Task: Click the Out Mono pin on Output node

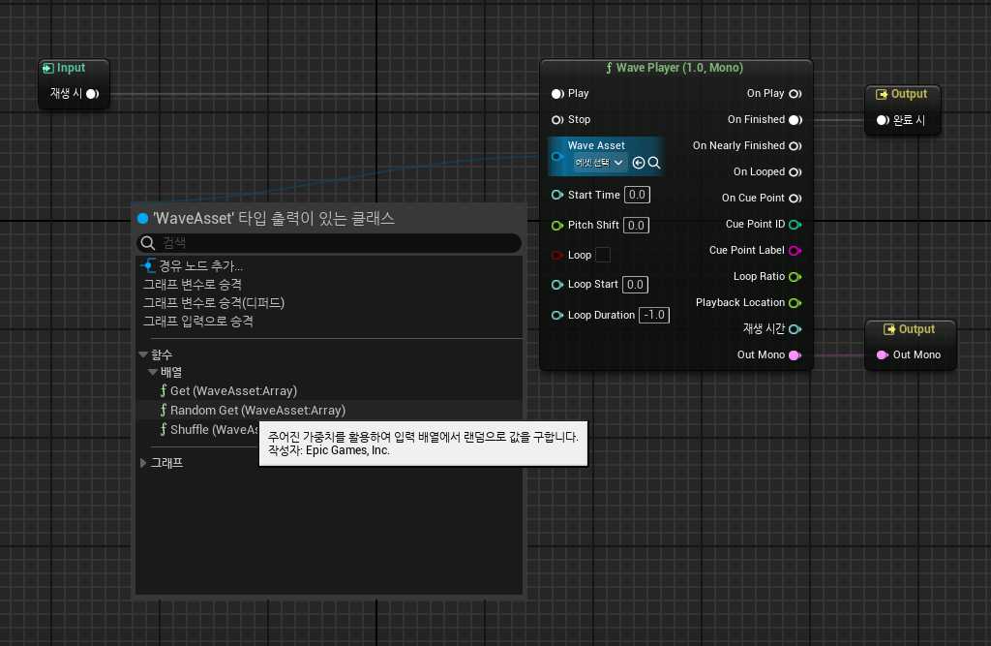Action: coord(883,354)
